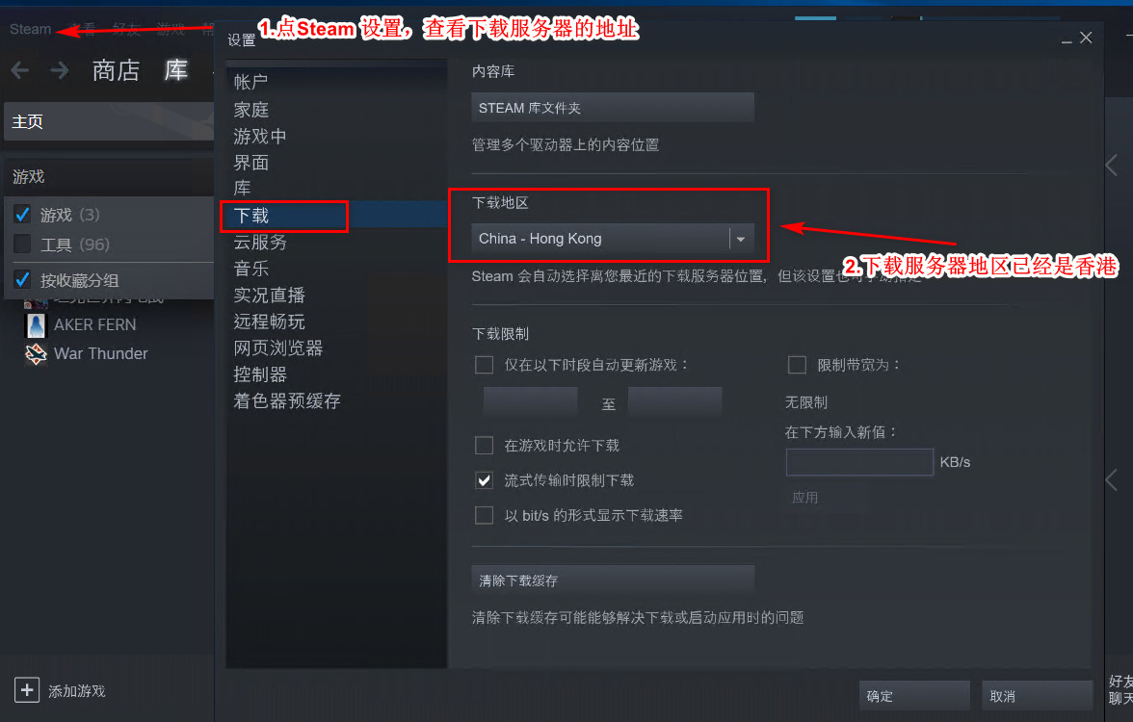The height and width of the screenshot is (722, 1133).
Task: Select the 云服务 settings category
Action: pyautogui.click(x=260, y=242)
